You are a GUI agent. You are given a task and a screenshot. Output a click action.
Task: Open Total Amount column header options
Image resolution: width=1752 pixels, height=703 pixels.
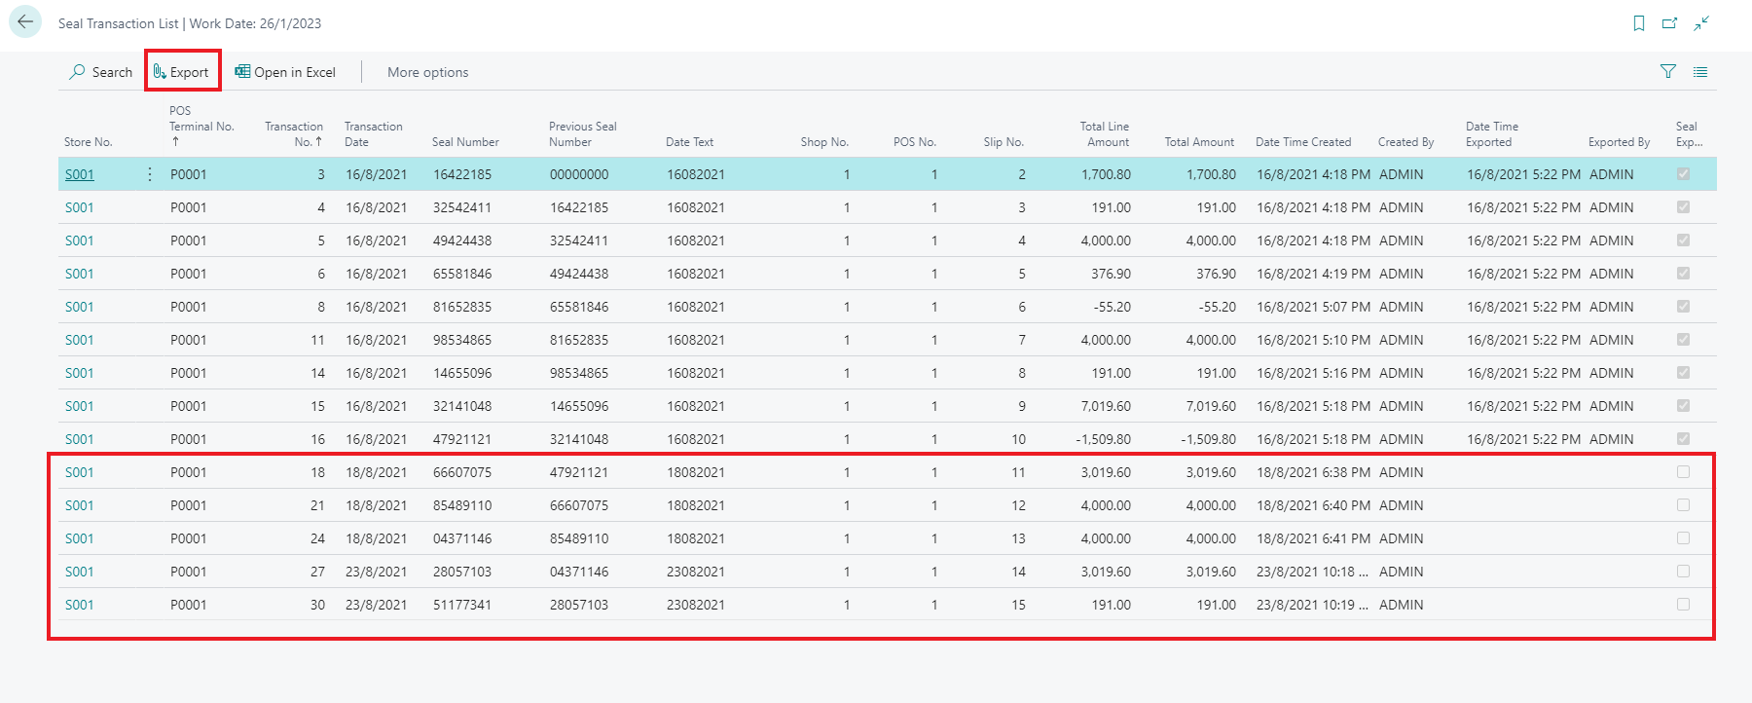tap(1199, 142)
